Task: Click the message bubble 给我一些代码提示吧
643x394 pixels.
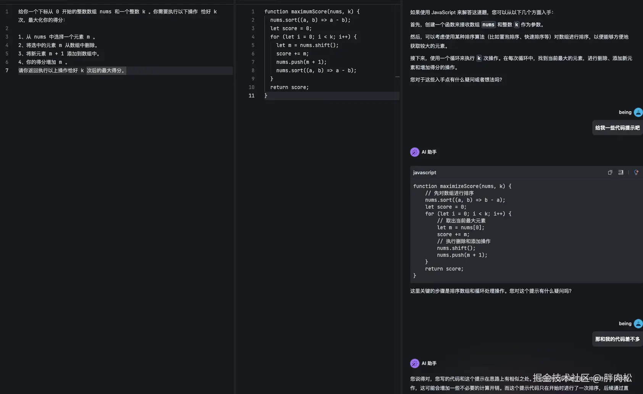Action: (616, 128)
